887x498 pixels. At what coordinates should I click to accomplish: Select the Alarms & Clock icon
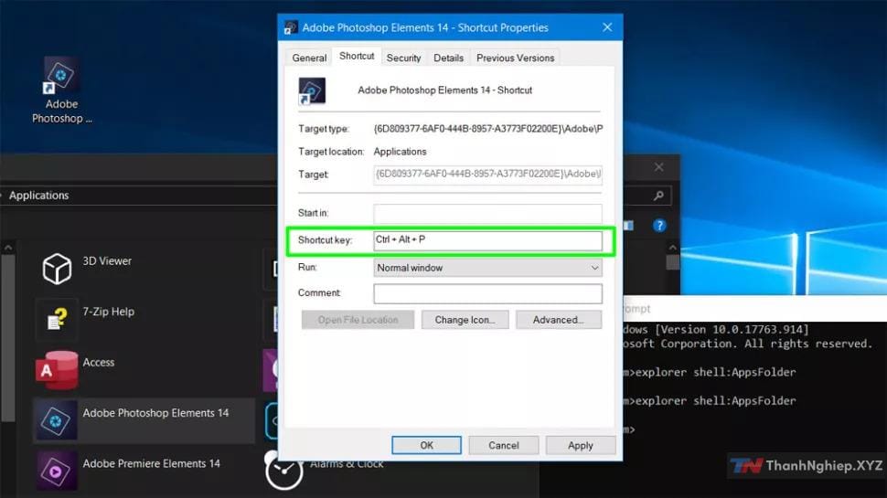(283, 471)
